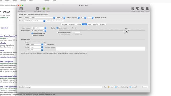Select the Average Bitrate (kbps) radio button
Screen dimensions: 171x96
point(57,33)
